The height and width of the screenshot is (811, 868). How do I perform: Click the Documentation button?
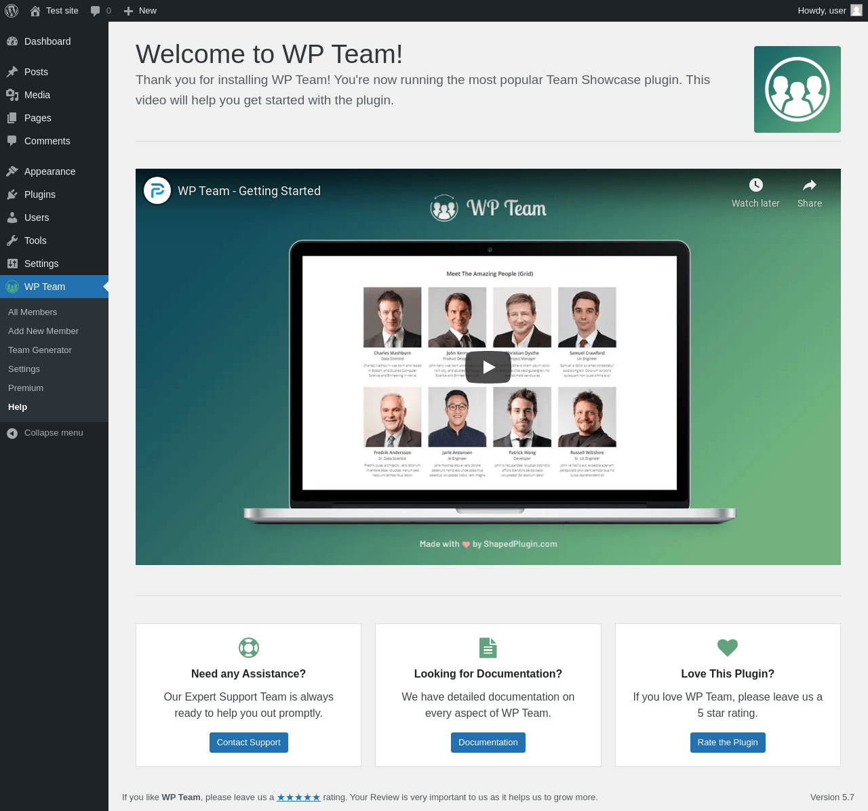pyautogui.click(x=488, y=743)
